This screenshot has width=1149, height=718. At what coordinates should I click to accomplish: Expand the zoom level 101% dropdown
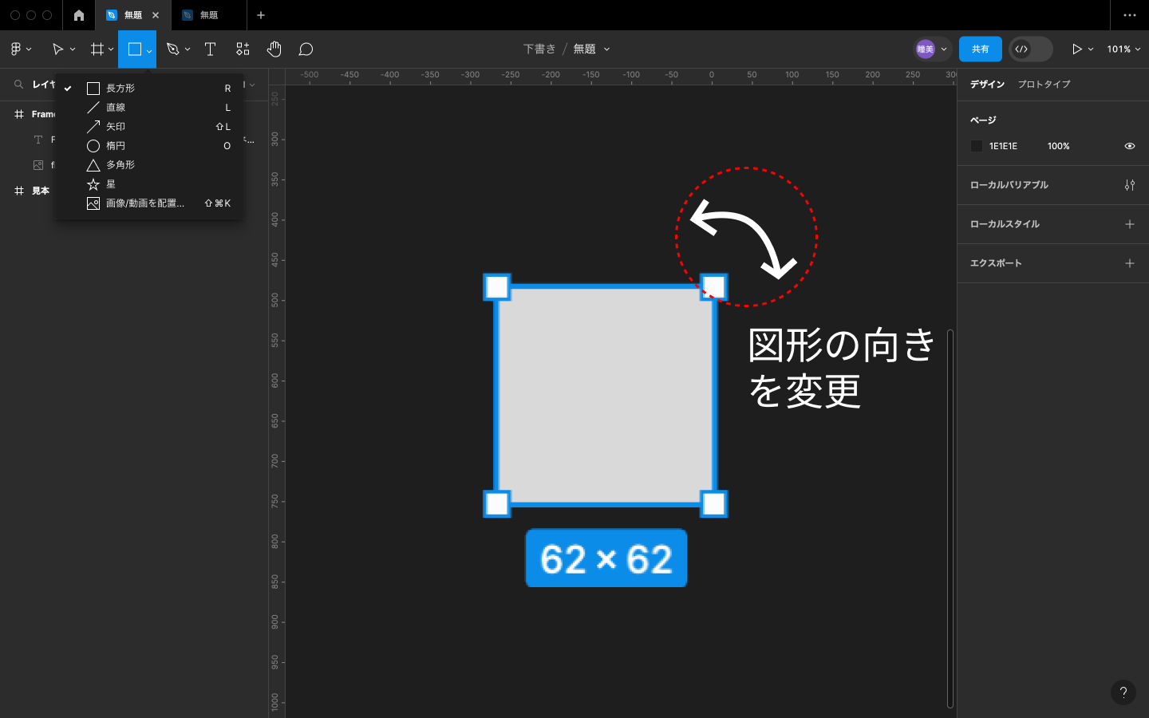(1123, 49)
